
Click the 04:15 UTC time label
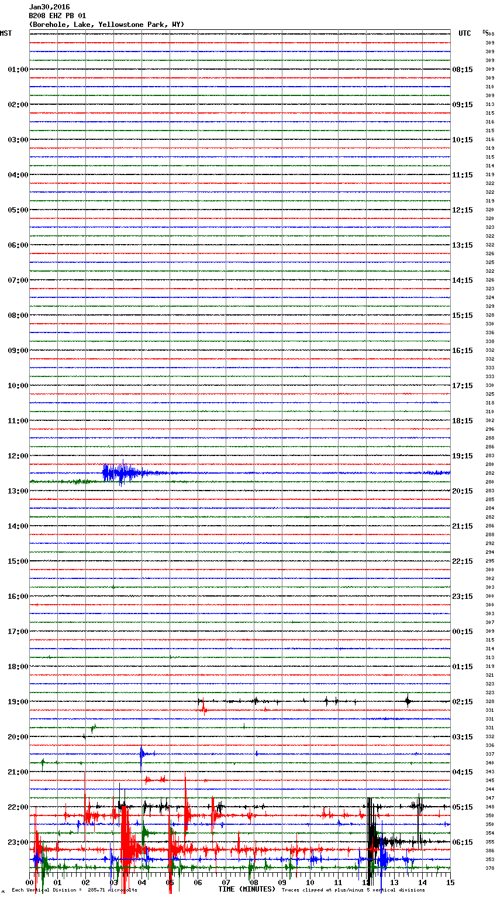click(463, 772)
